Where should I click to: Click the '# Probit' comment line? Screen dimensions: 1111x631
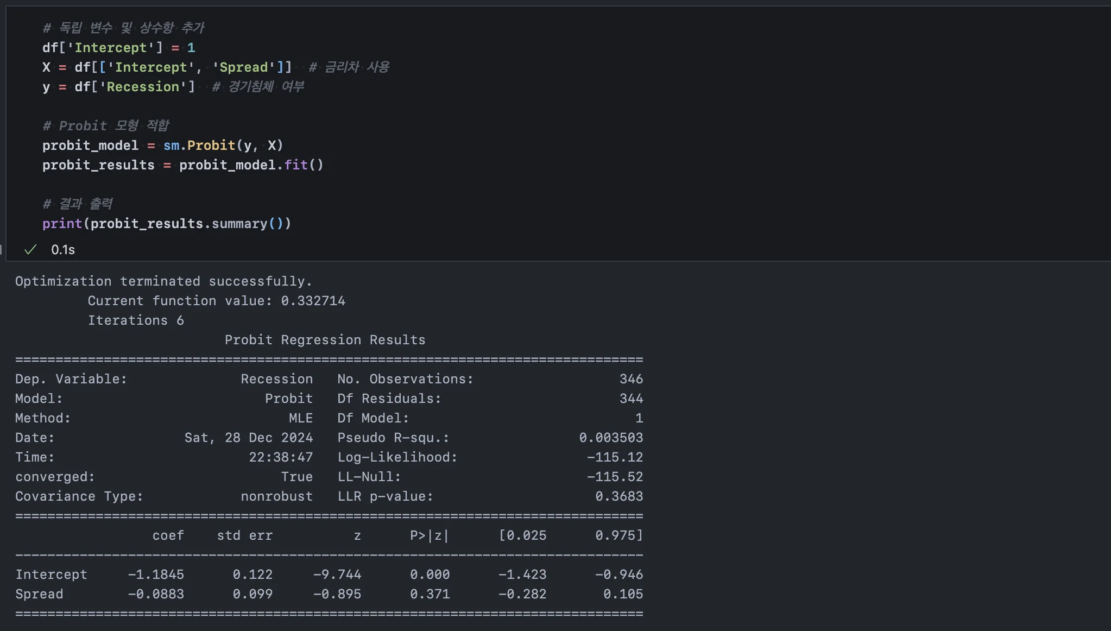point(106,126)
